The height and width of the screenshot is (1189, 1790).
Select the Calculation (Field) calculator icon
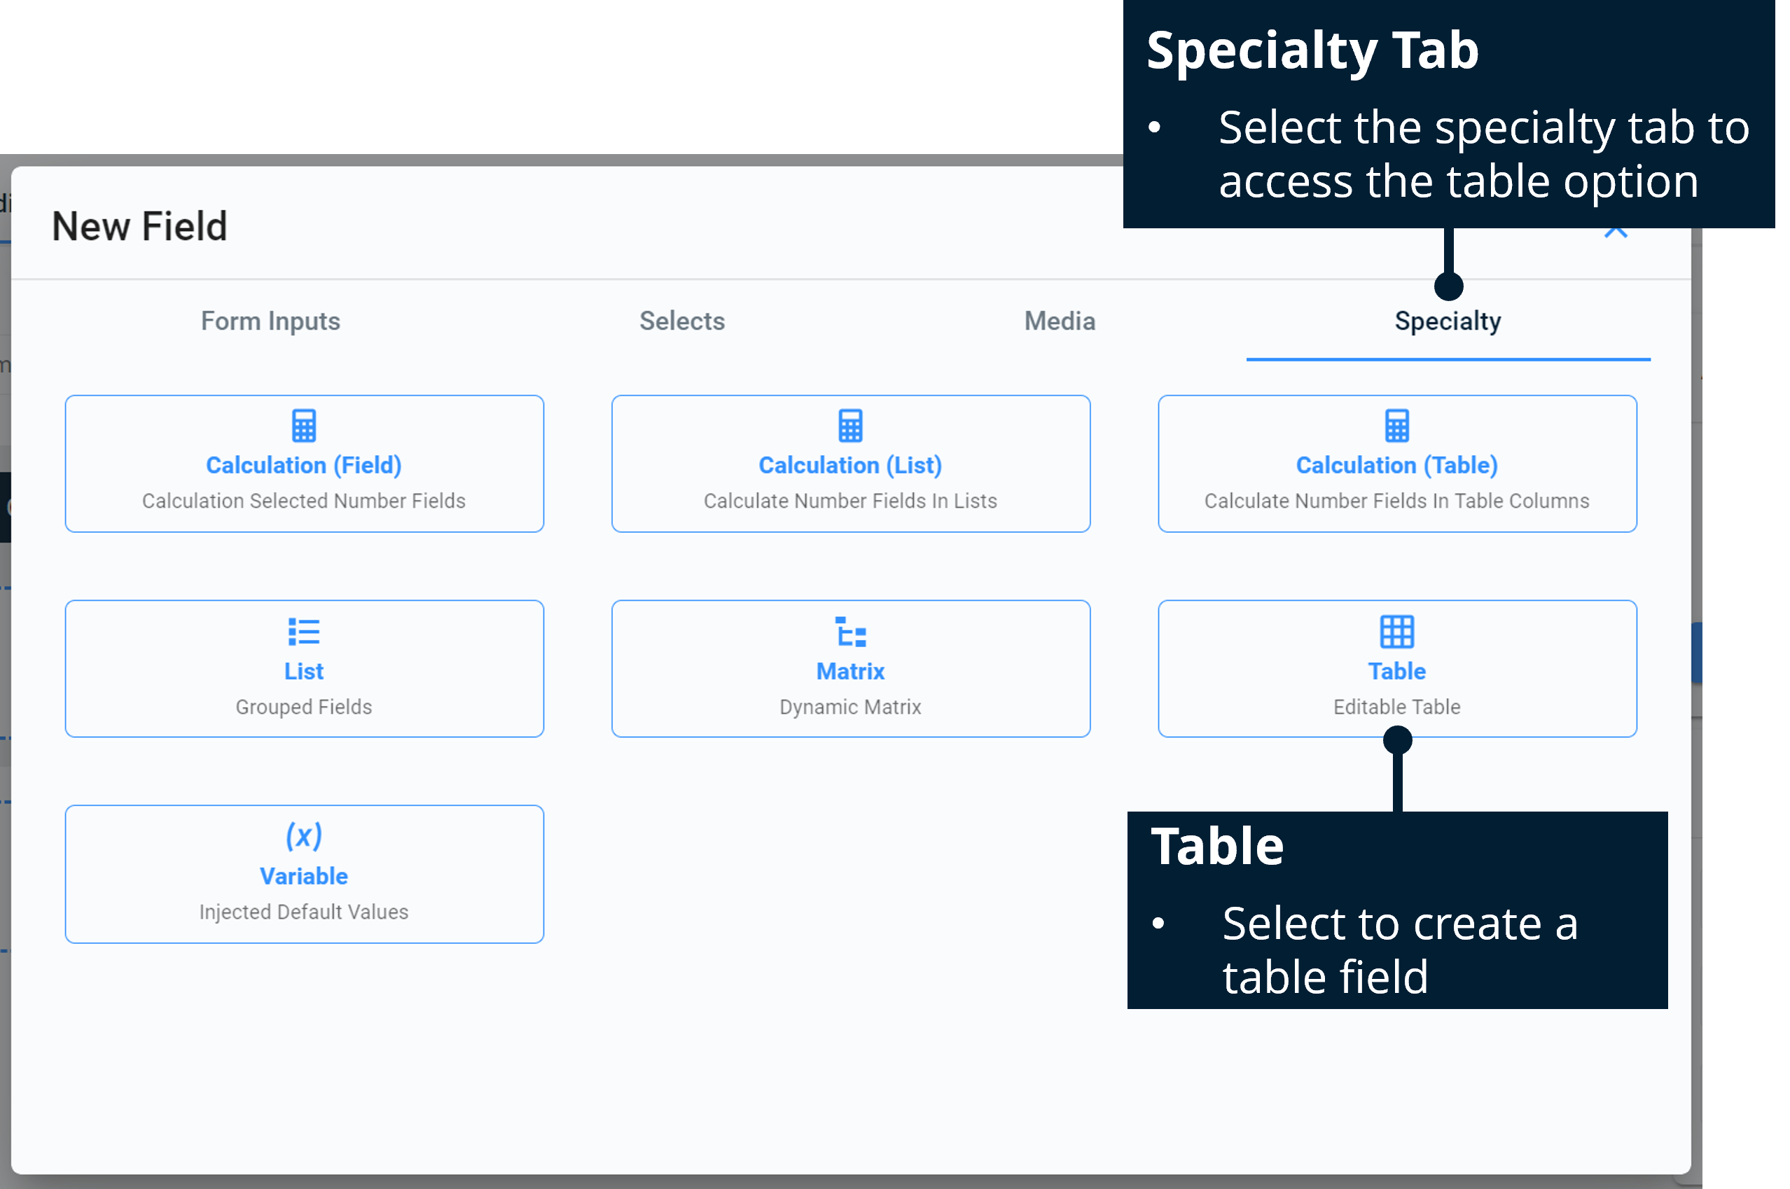tap(303, 426)
